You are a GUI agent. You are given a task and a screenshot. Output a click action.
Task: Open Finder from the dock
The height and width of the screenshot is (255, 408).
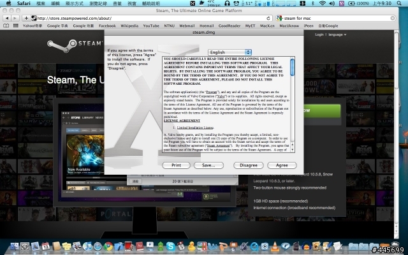click(x=14, y=246)
